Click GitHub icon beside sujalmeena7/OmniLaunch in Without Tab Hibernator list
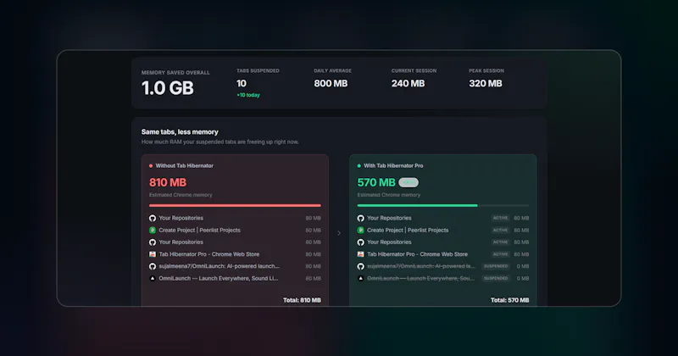 [153, 266]
